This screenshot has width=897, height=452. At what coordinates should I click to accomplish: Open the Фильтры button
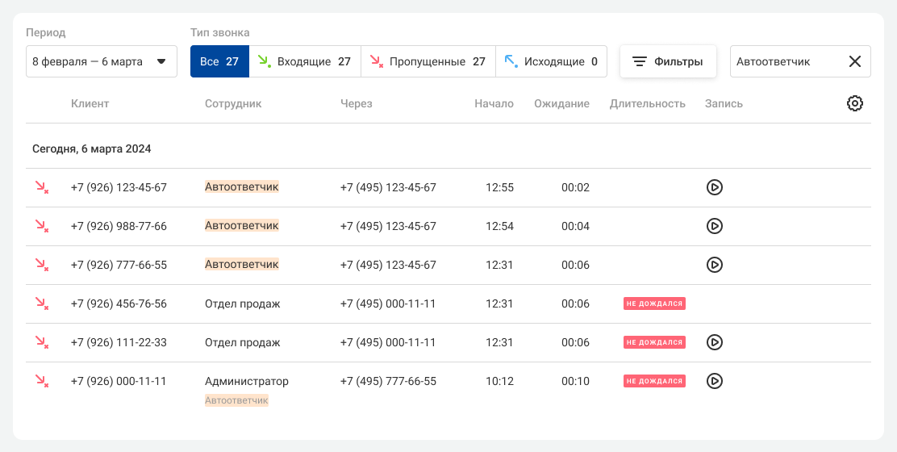coord(668,61)
